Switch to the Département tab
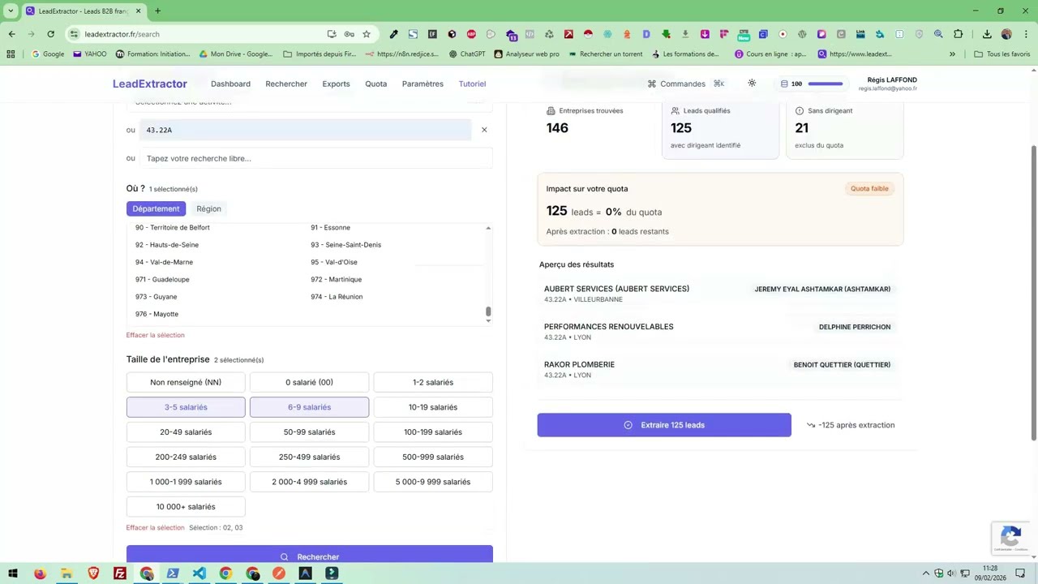The height and width of the screenshot is (584, 1038). coord(156,208)
